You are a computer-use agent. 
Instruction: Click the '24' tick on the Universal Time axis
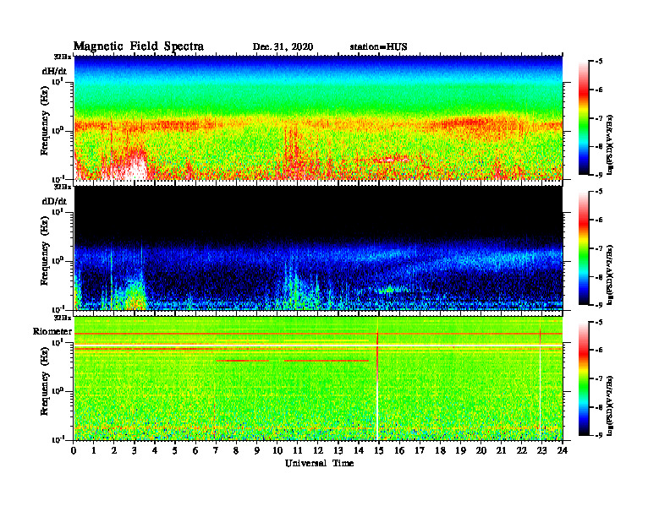(x=563, y=450)
